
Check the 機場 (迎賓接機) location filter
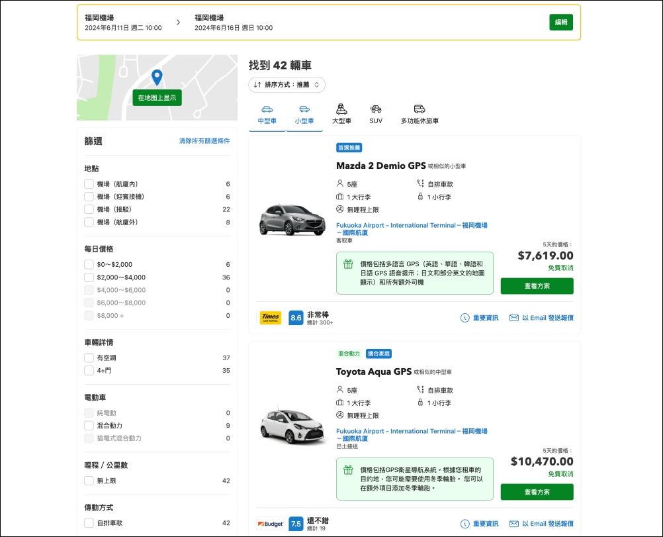coord(89,197)
